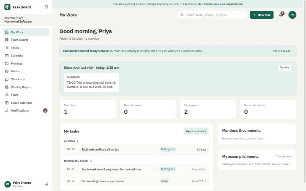Click the Mon, 5 Oct due date

coord(199,170)
